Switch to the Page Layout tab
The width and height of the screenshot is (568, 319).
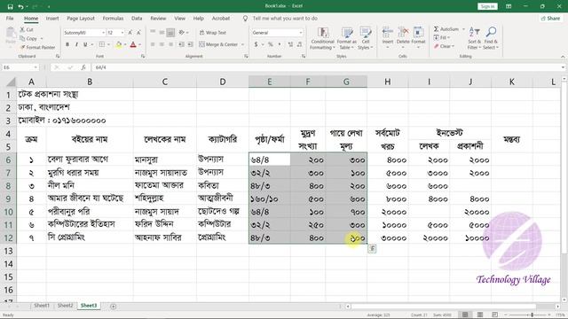click(x=81, y=19)
